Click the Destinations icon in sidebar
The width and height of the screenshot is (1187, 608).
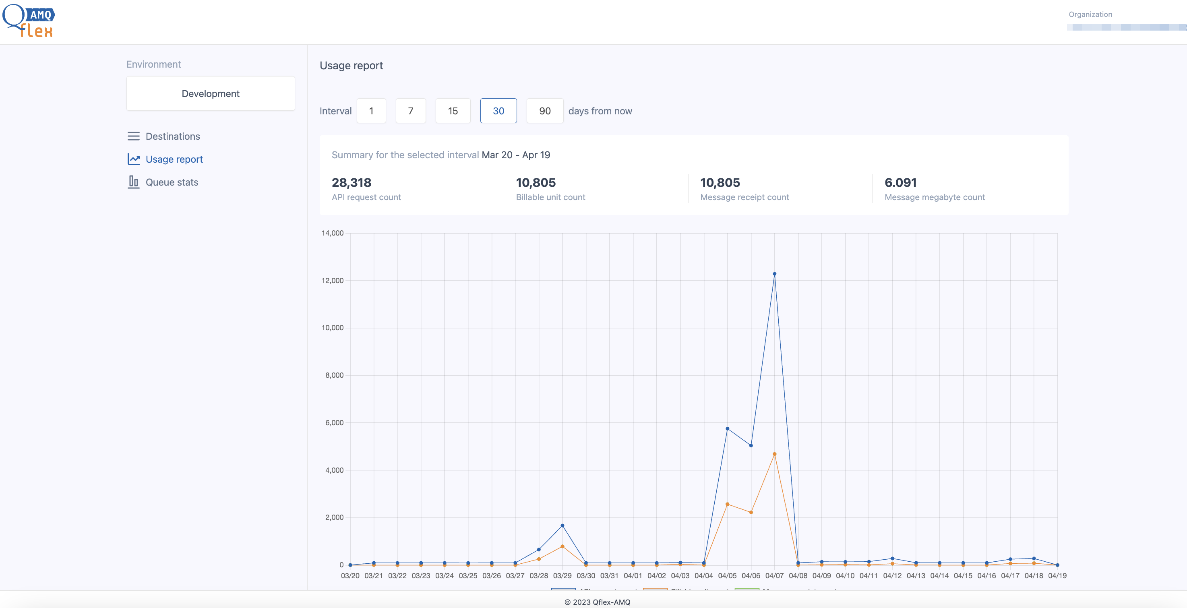[x=132, y=136]
